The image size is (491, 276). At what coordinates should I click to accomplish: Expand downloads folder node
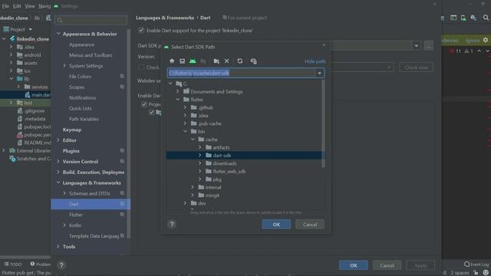pos(200,163)
